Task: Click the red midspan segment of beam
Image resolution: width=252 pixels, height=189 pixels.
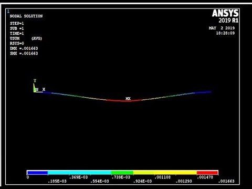Action: tap(124, 101)
